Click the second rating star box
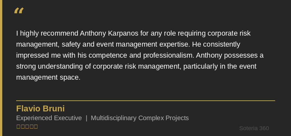 pos(23,127)
